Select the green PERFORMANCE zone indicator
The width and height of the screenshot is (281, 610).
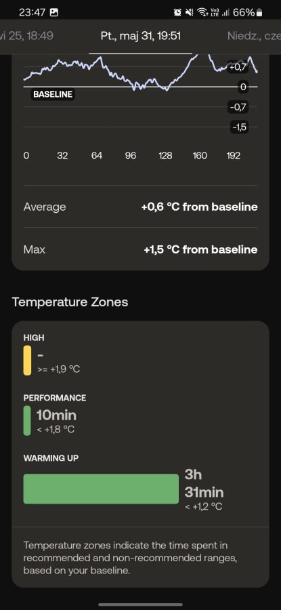click(x=27, y=420)
